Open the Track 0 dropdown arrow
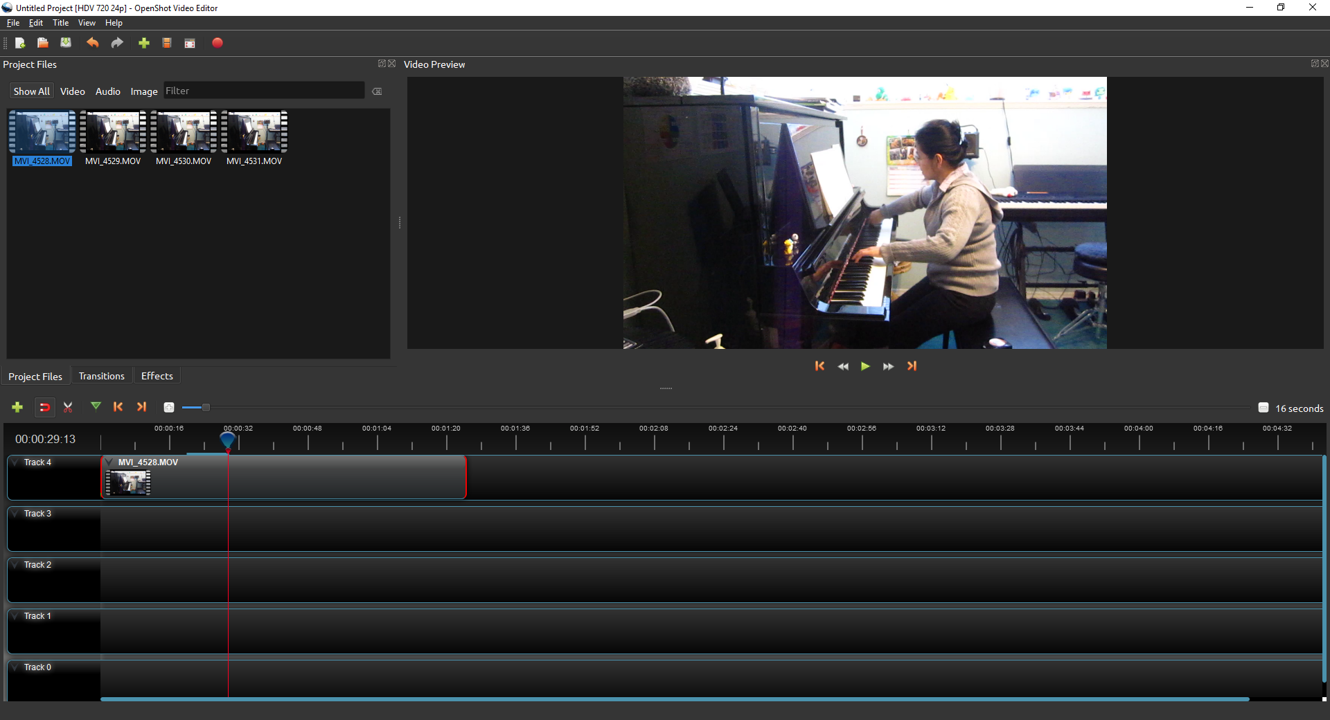This screenshot has width=1330, height=720. tap(15, 667)
